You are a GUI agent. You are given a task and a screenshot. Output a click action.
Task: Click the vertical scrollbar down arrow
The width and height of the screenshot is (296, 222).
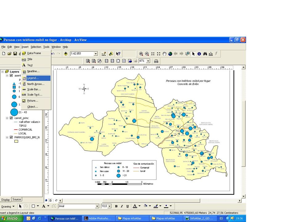244,196
